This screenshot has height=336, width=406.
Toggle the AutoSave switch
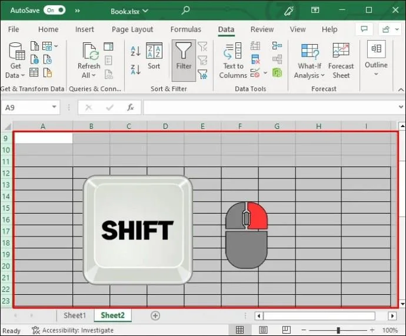[54, 10]
